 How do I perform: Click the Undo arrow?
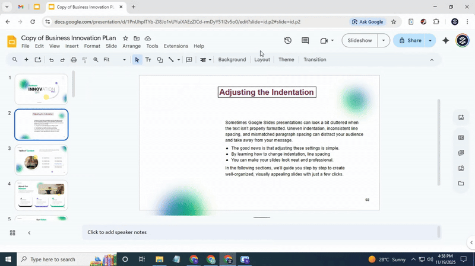[51, 60]
